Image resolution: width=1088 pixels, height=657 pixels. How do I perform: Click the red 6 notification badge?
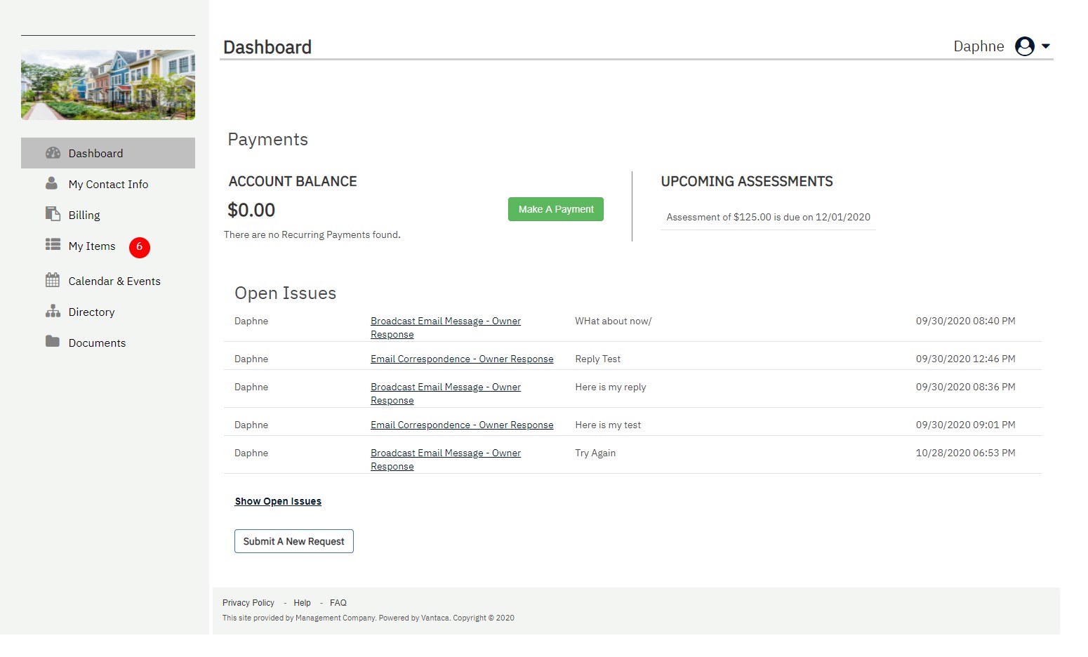pyautogui.click(x=139, y=247)
